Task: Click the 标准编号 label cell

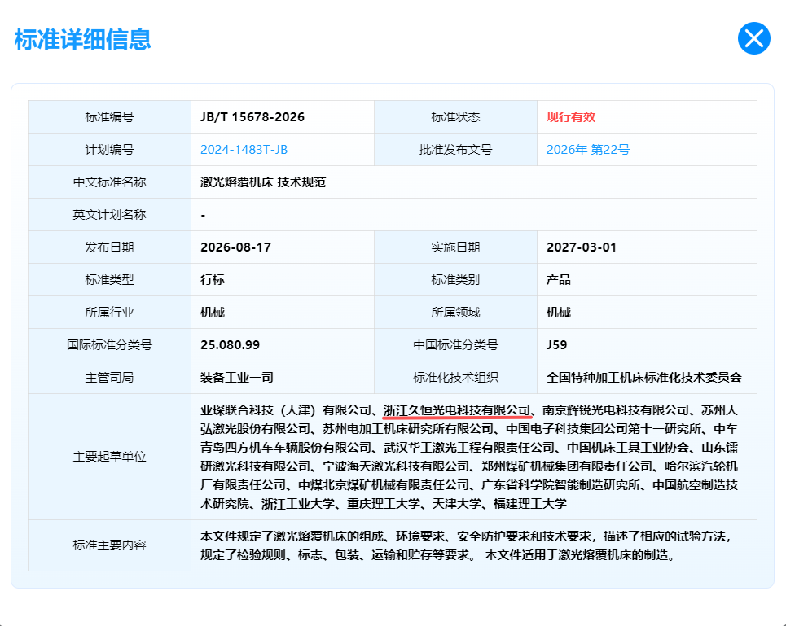Action: (109, 117)
